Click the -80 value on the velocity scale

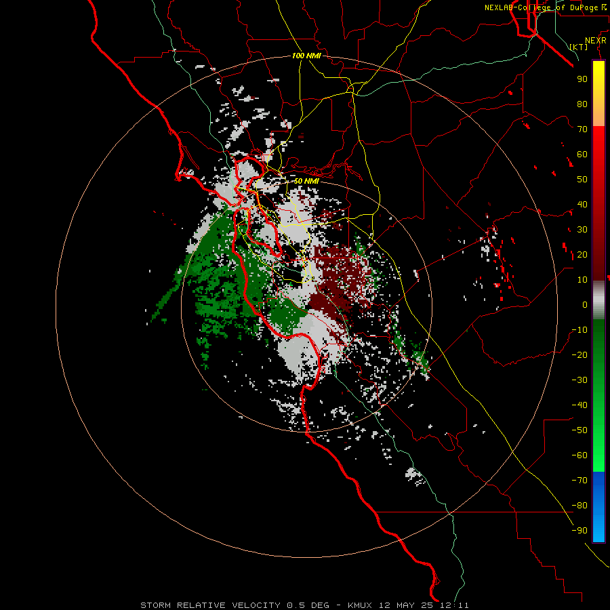pos(579,506)
